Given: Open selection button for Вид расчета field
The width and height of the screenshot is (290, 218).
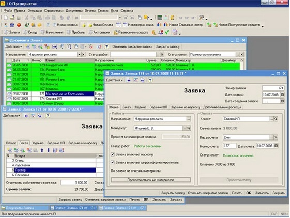Looking at the screenshot, I should click(x=272, y=137).
